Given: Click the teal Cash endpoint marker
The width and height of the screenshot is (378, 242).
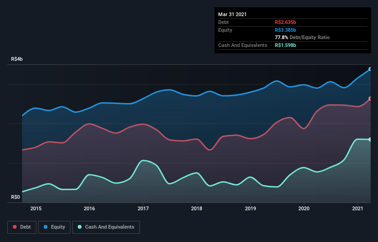Looking at the screenshot, I should [x=370, y=139].
